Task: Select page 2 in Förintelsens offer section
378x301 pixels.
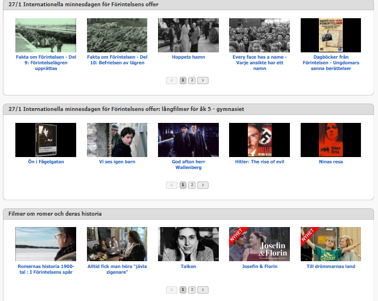Action: 192,80
